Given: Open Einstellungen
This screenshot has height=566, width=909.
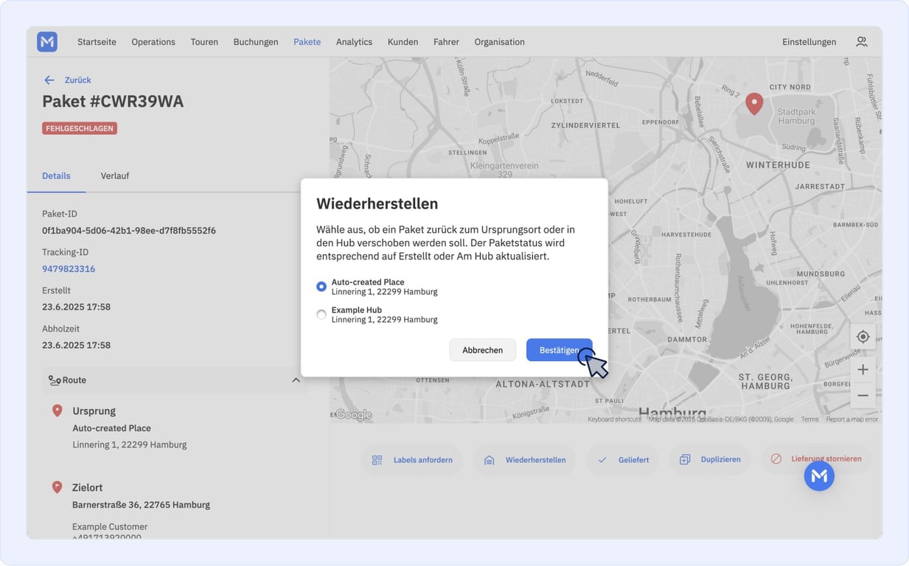Looking at the screenshot, I should [809, 42].
